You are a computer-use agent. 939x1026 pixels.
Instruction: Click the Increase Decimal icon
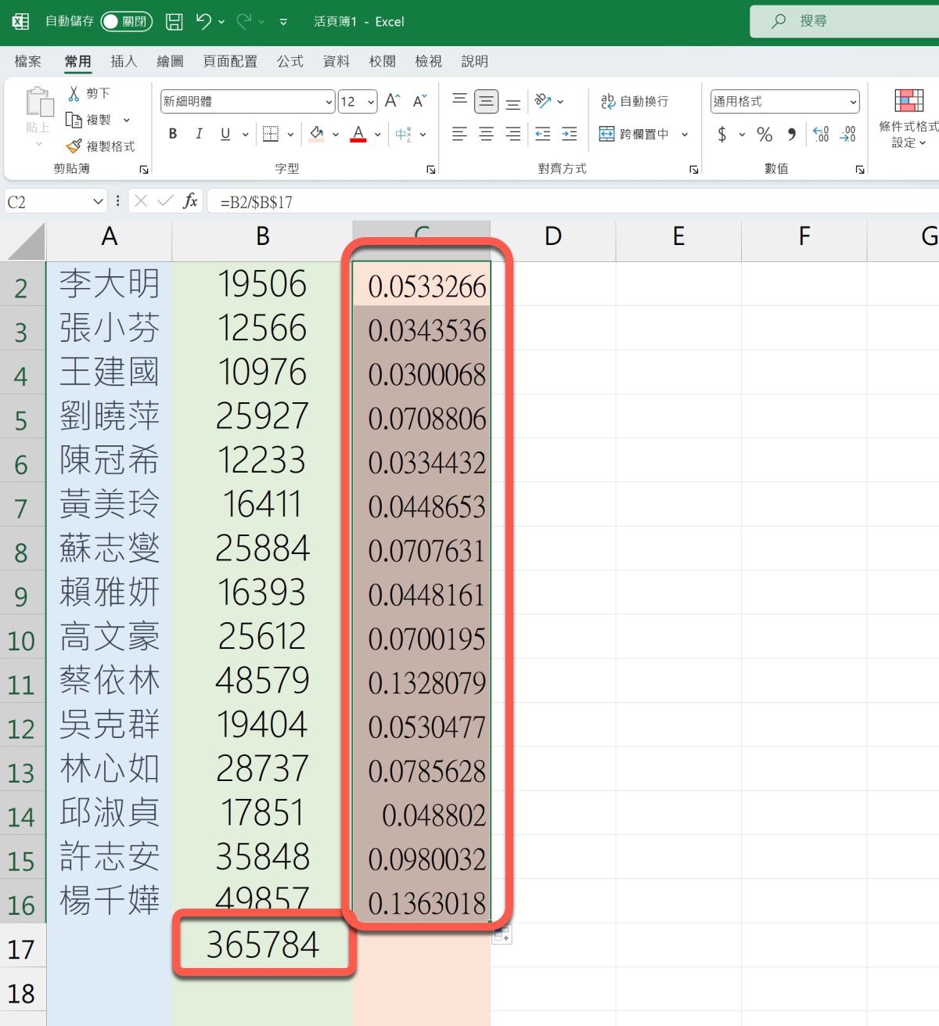(x=821, y=135)
